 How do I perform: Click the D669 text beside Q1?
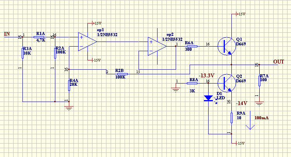(241, 44)
